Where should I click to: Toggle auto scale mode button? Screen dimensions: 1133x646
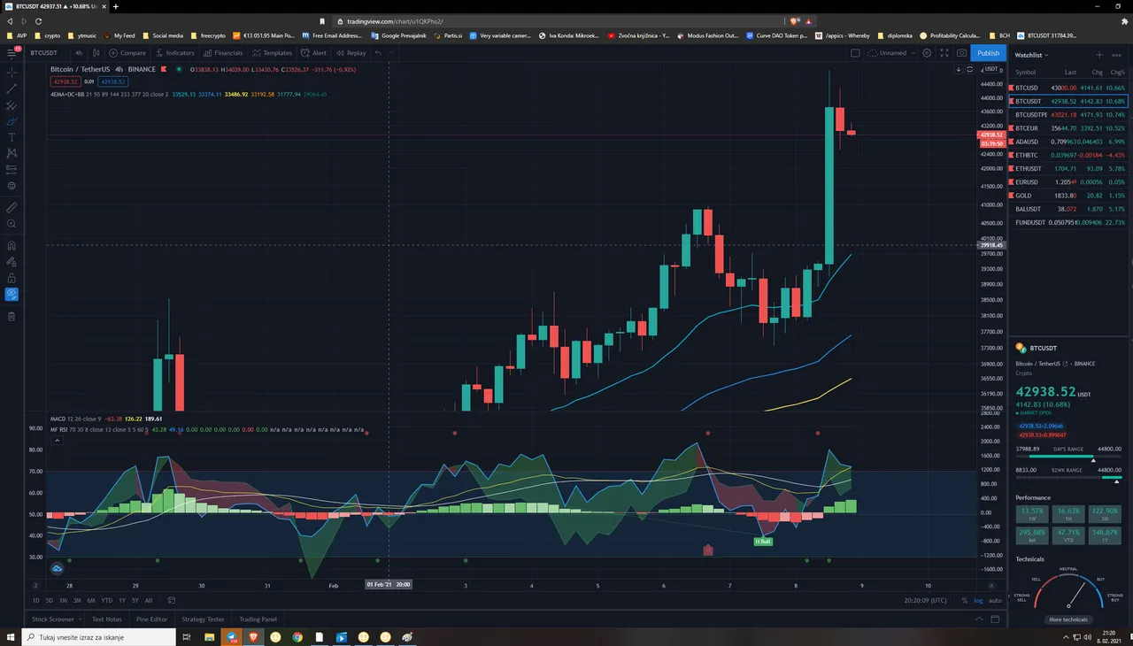pyautogui.click(x=995, y=600)
